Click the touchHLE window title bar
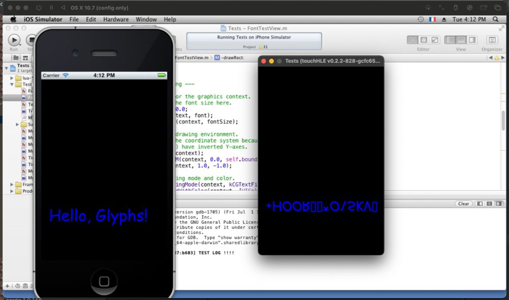509x300 pixels. tap(321, 61)
